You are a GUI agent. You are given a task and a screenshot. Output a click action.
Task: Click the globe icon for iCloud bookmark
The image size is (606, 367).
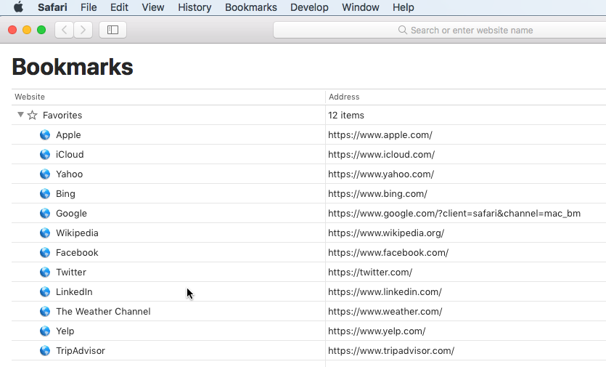pos(45,155)
